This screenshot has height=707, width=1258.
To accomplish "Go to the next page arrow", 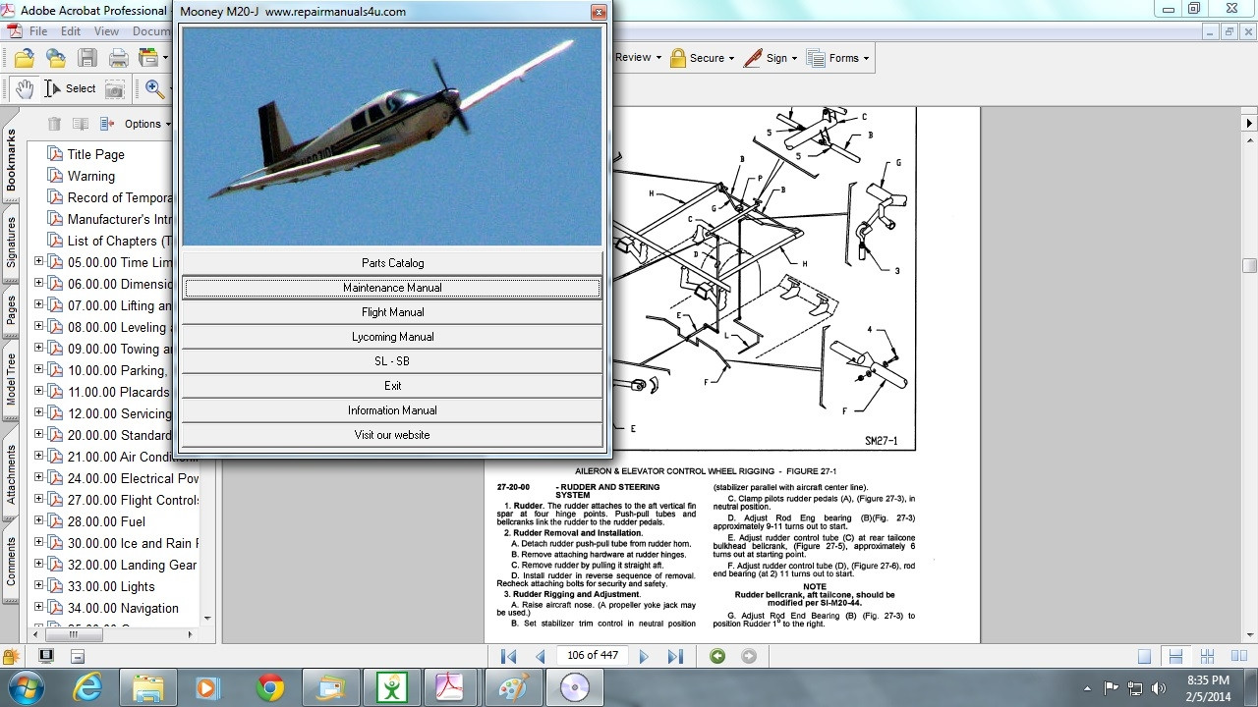I will (x=644, y=656).
